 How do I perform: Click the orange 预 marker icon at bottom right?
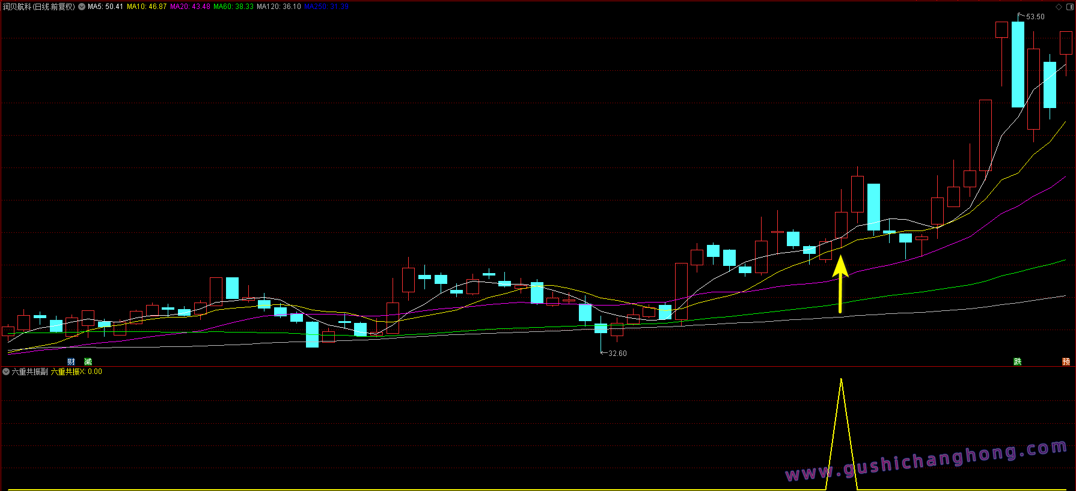pyautogui.click(x=1066, y=361)
